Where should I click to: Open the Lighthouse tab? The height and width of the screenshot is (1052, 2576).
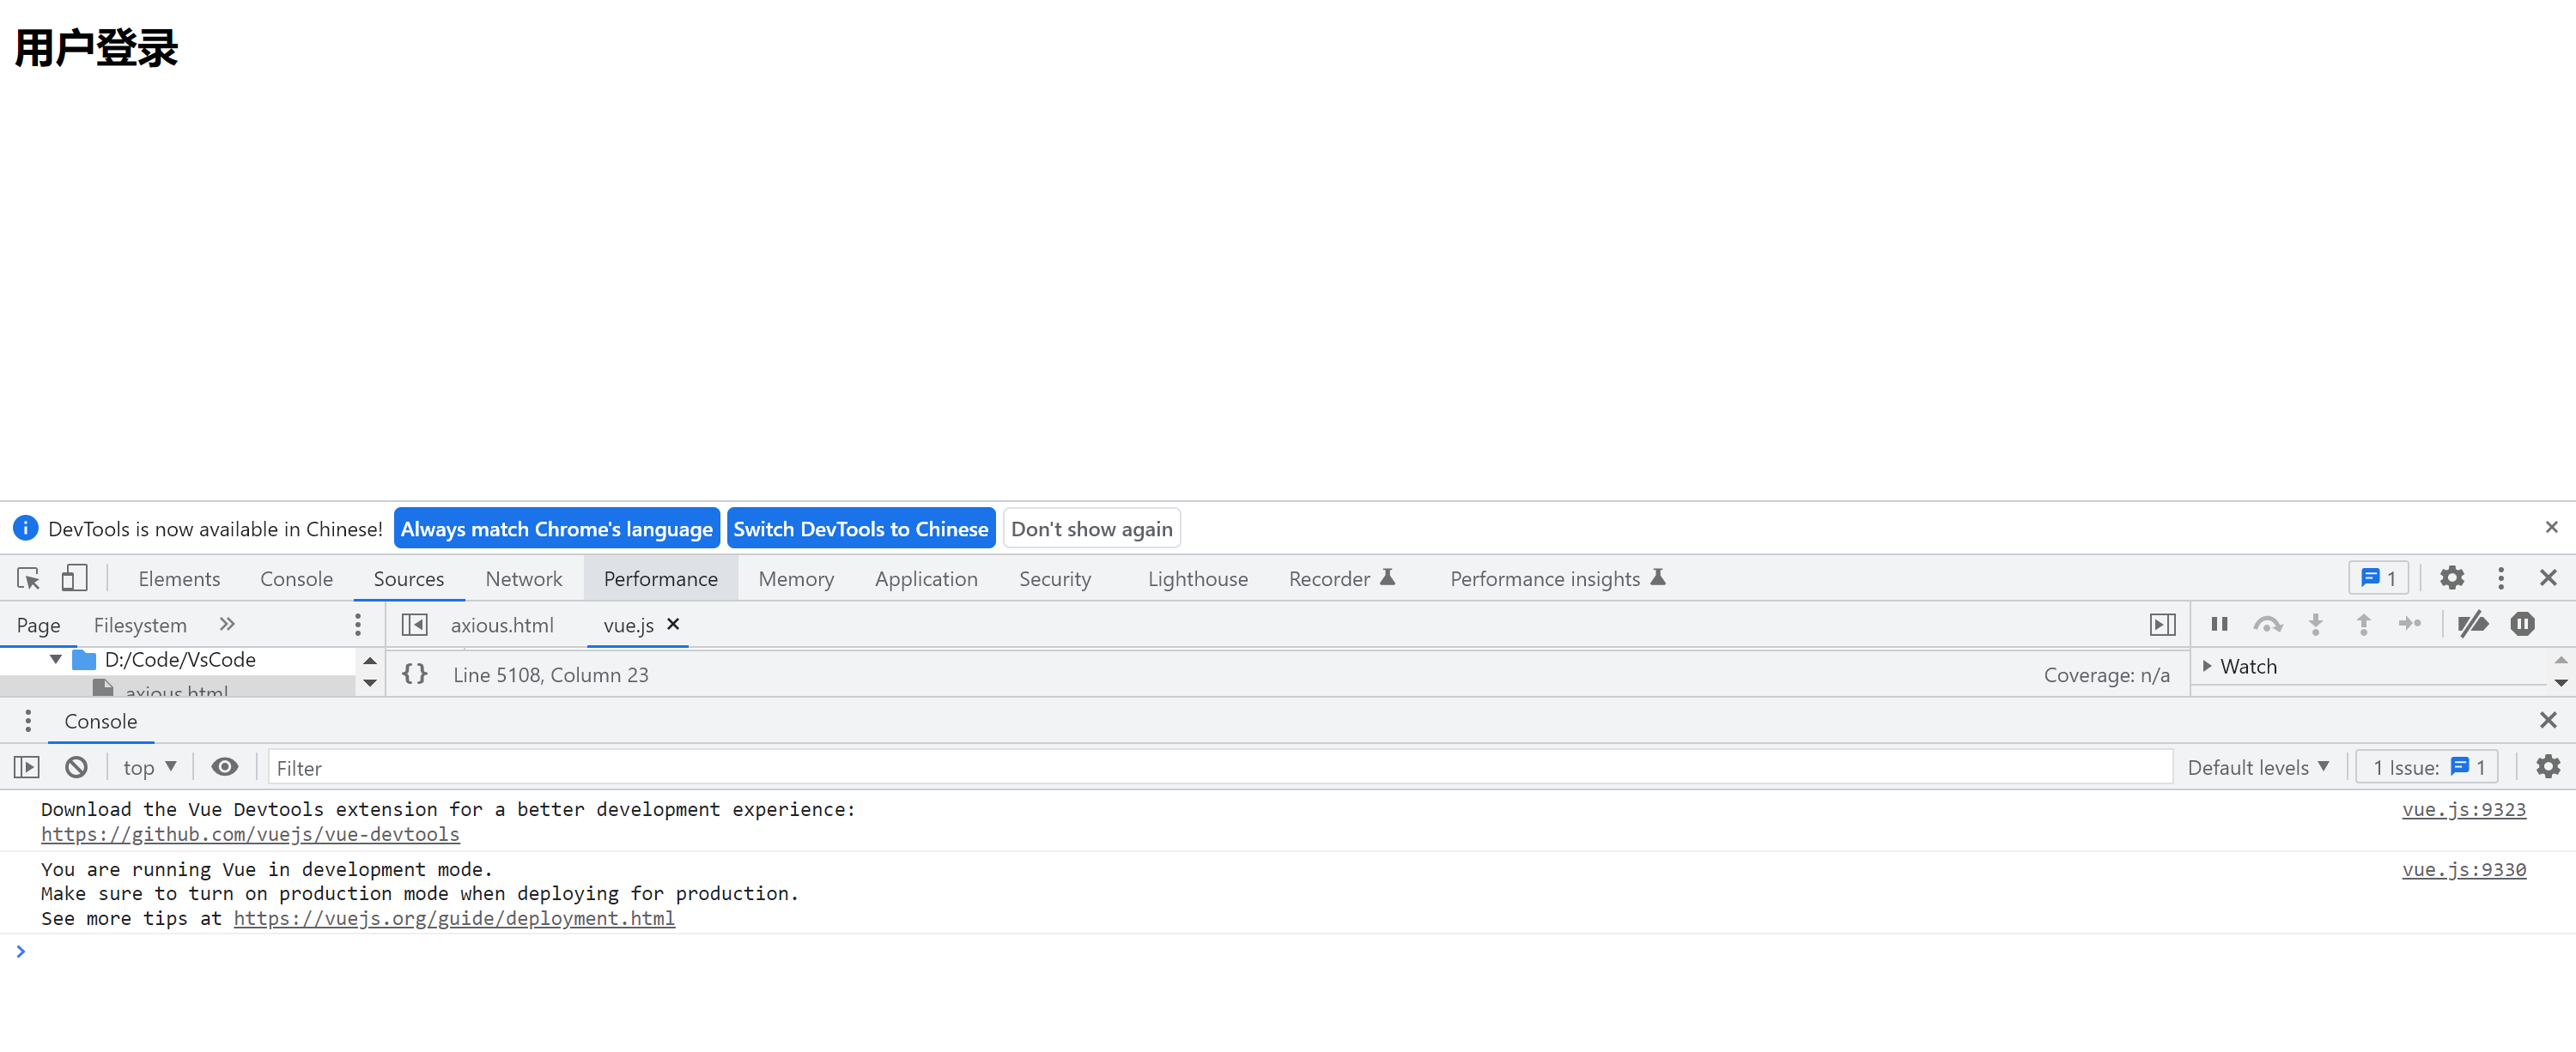[x=1198, y=578]
